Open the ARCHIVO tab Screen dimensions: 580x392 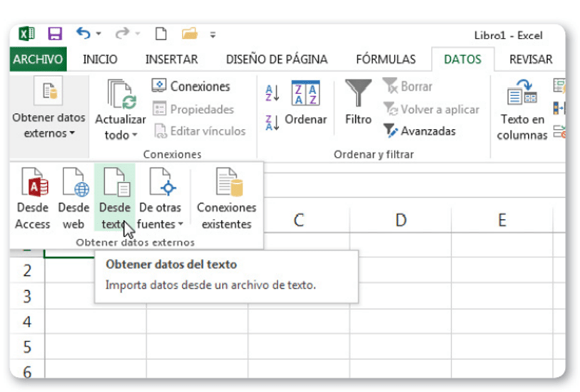[x=38, y=59]
